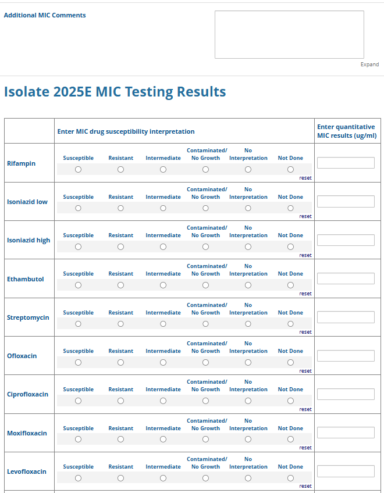Reset the Rifampin interpretation selection

tap(305, 178)
